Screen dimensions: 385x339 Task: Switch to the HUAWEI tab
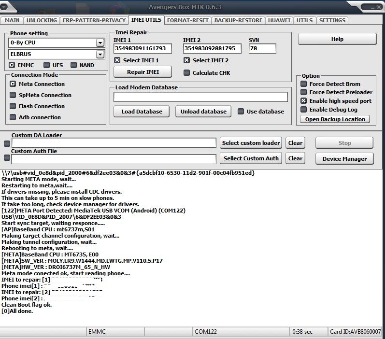(279, 20)
